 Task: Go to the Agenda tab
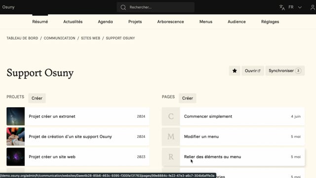105,22
